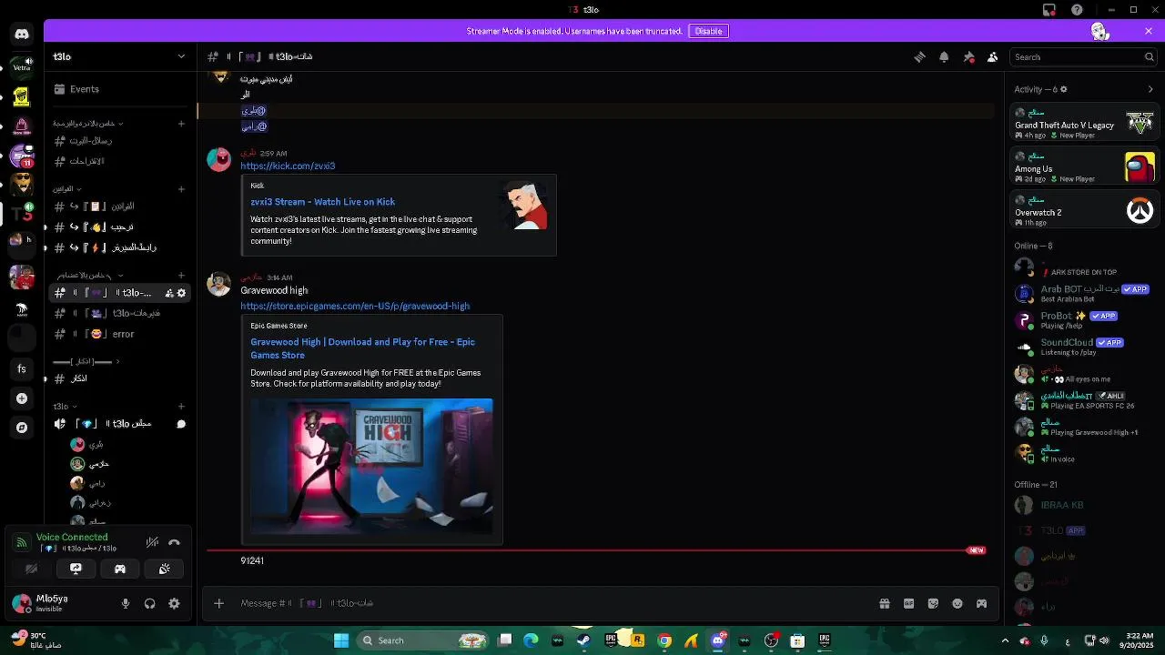Select the فديوهات-t3lo channel
1165x655 pixels.
click(x=118, y=313)
